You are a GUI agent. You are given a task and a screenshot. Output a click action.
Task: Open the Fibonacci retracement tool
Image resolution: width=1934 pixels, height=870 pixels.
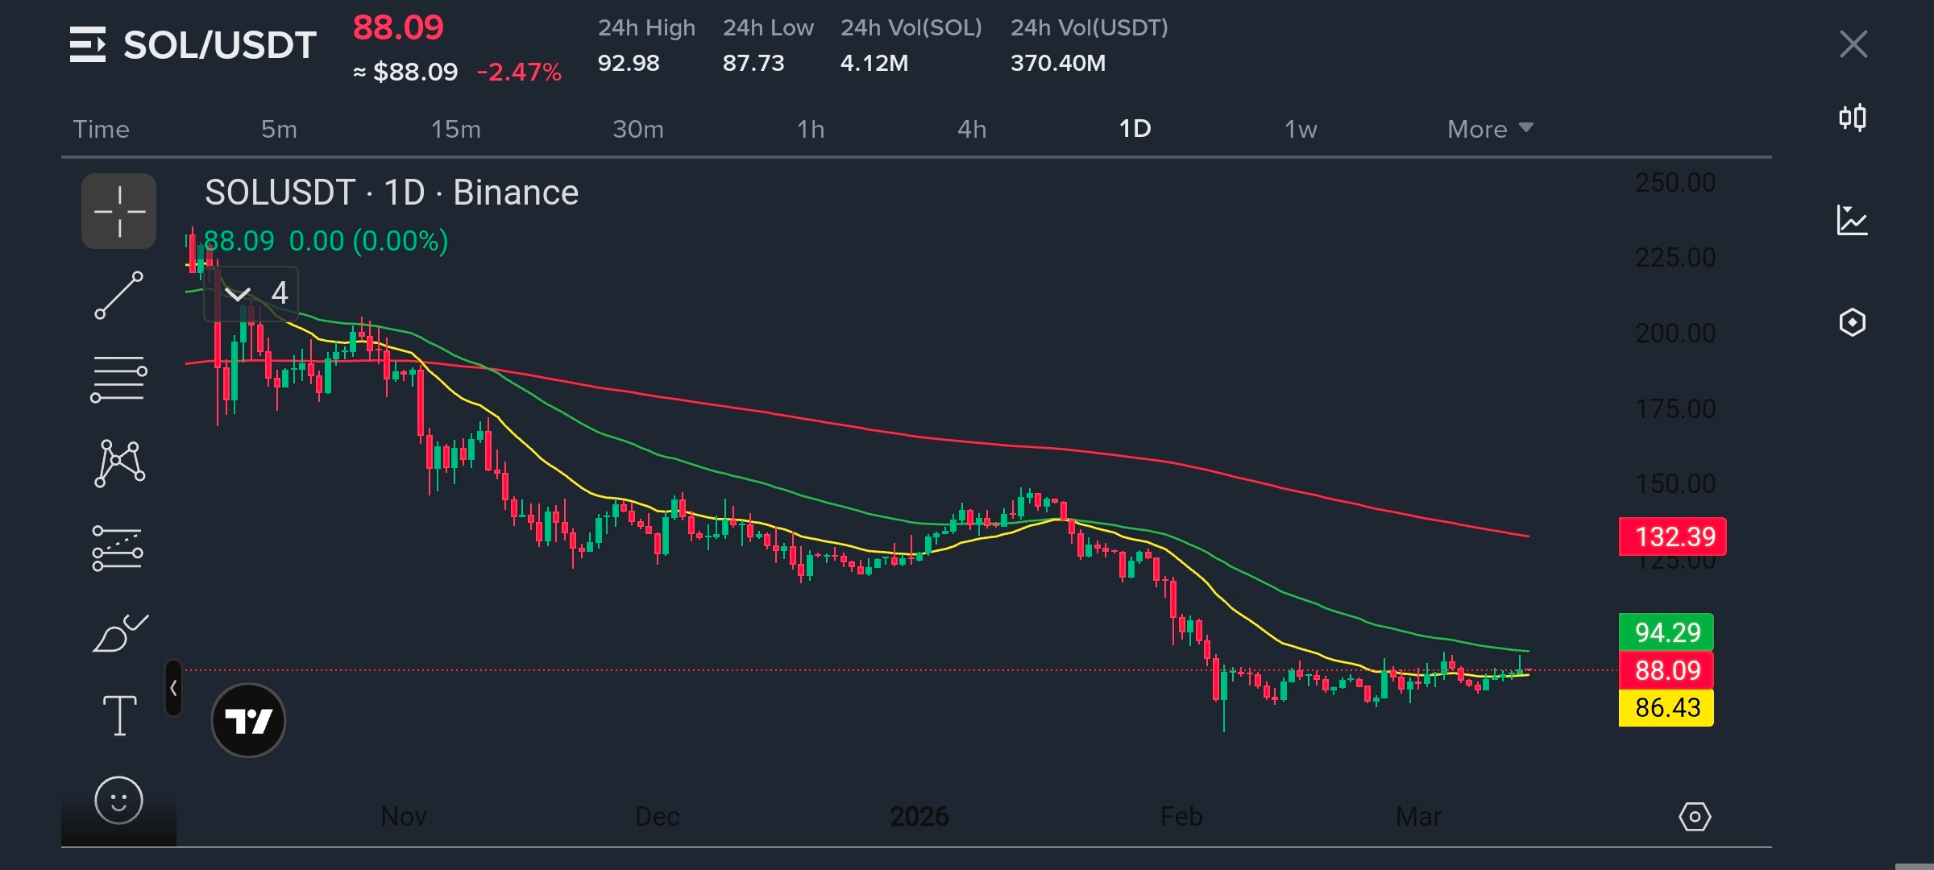point(118,379)
